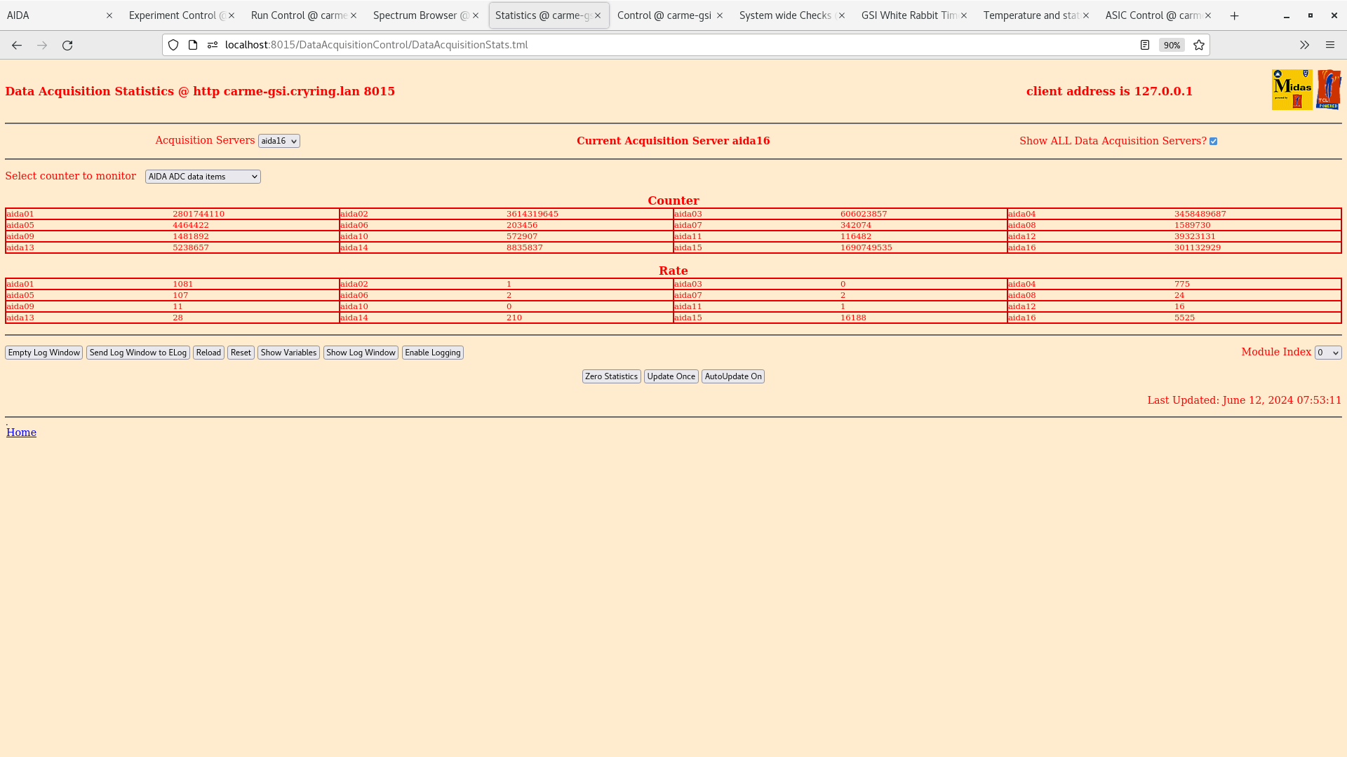Select the AIDA ADC data items dropdown
Image resolution: width=1347 pixels, height=757 pixels.
203,176
